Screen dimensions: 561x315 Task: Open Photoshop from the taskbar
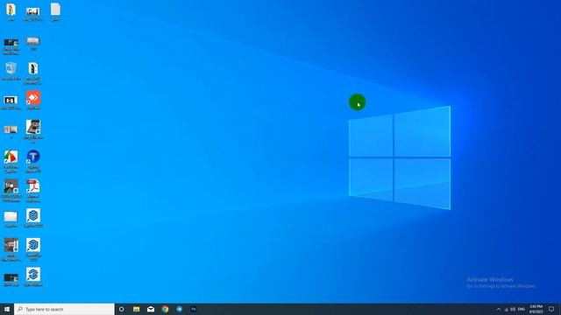coord(194,309)
